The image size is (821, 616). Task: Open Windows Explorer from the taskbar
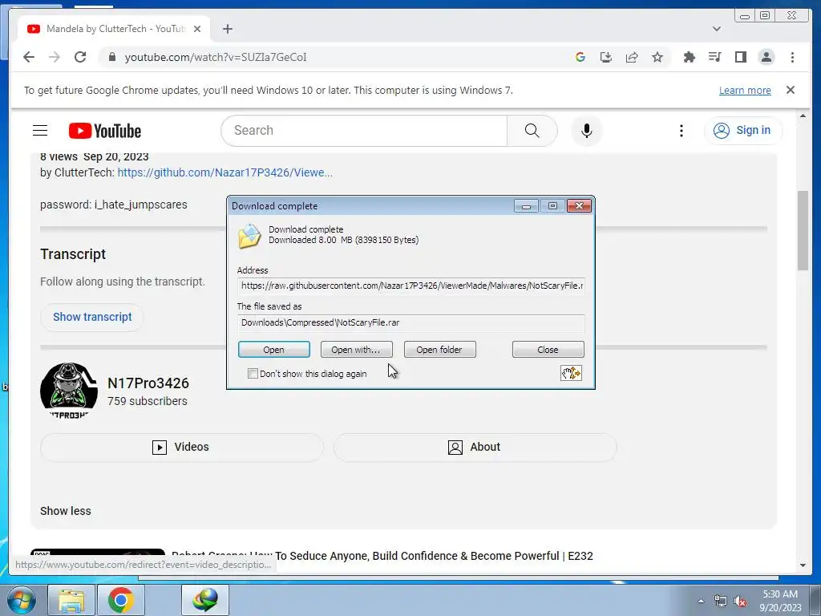coord(71,600)
